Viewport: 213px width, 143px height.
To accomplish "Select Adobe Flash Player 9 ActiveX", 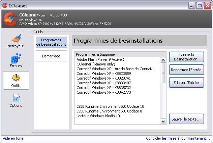I will point(100,59).
